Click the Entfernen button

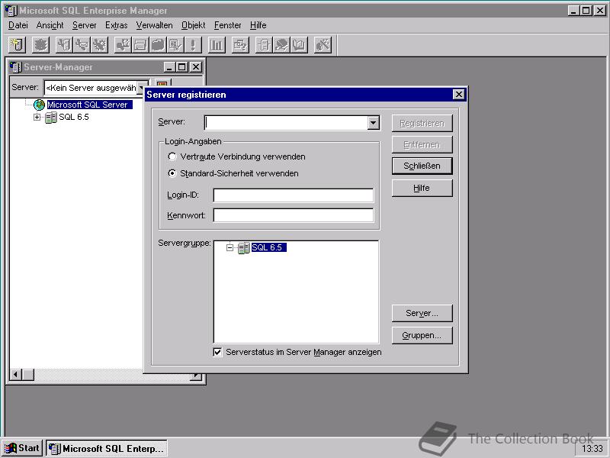(422, 145)
